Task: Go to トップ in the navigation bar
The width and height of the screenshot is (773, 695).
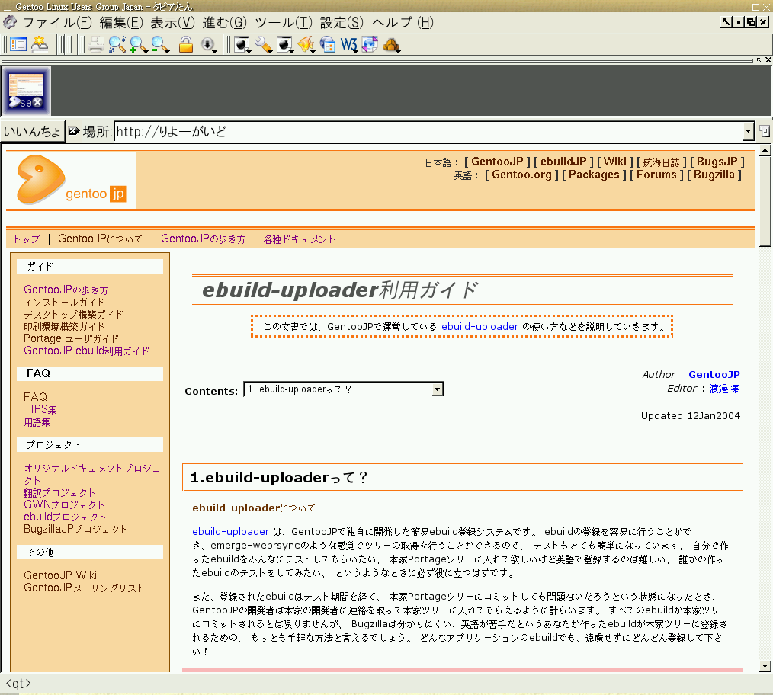Action: coord(26,239)
